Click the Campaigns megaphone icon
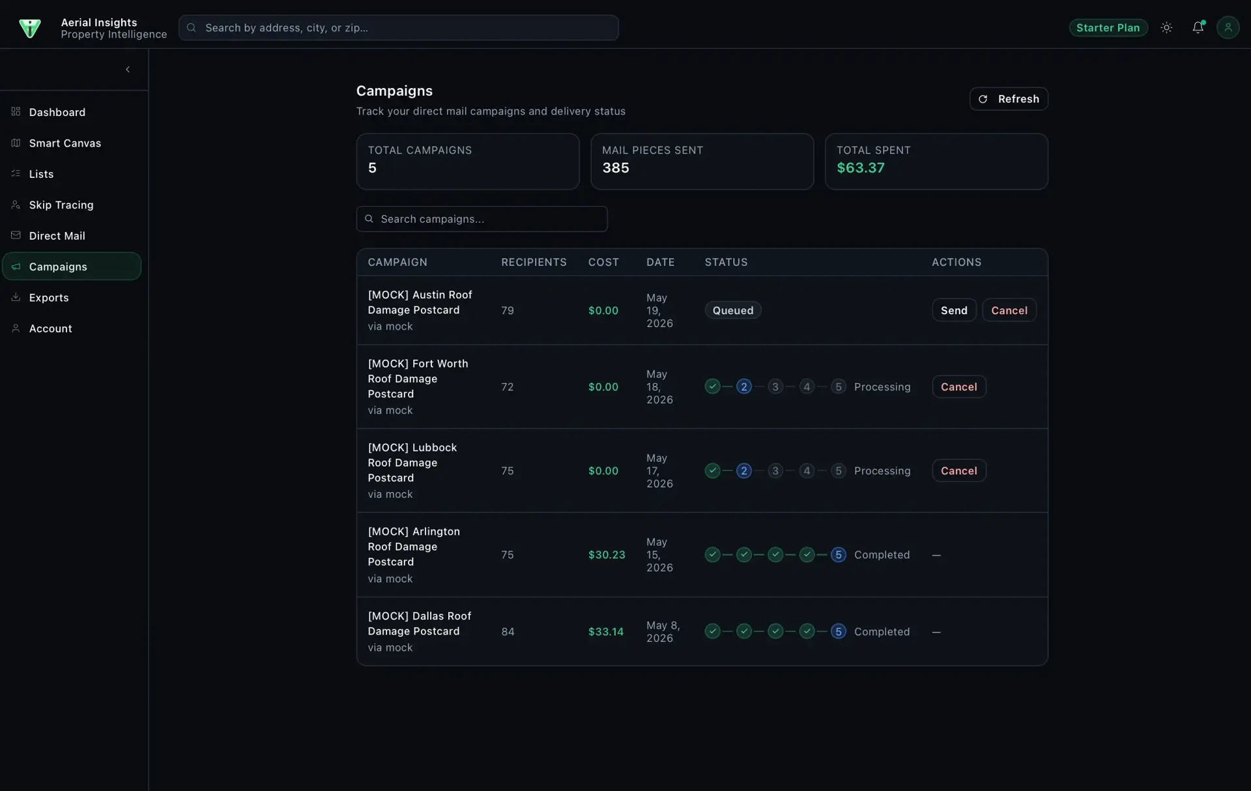The width and height of the screenshot is (1251, 791). coord(16,266)
